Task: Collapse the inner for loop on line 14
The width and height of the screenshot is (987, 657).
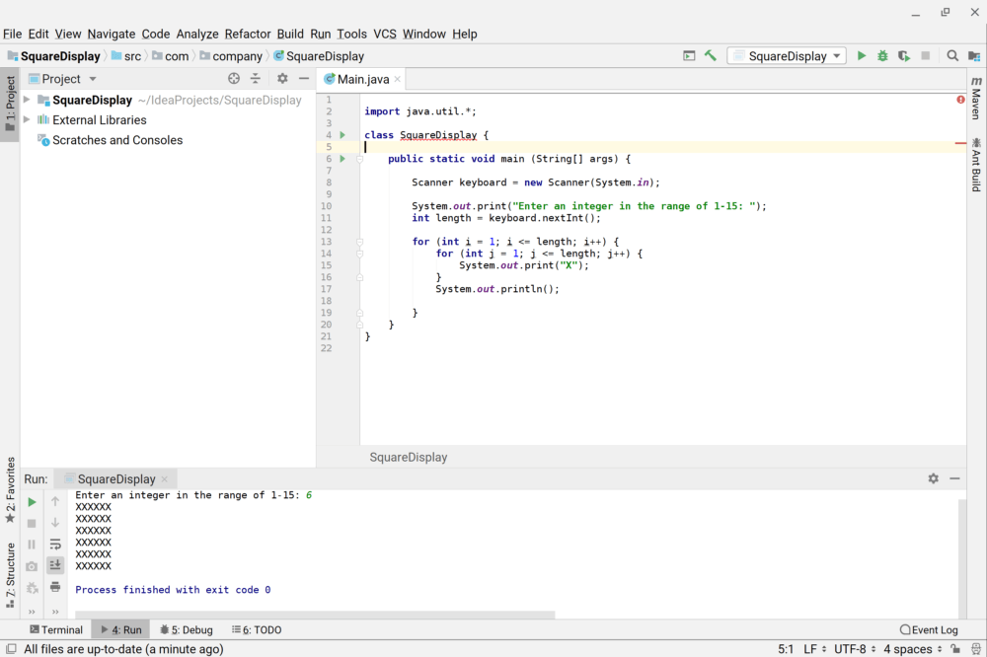Action: [x=360, y=254]
